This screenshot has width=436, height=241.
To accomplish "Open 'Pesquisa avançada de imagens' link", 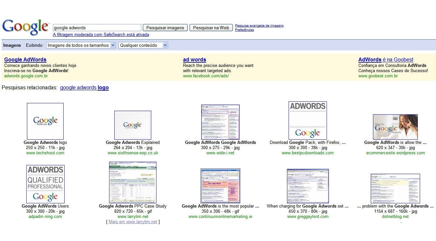I will [x=259, y=26].
